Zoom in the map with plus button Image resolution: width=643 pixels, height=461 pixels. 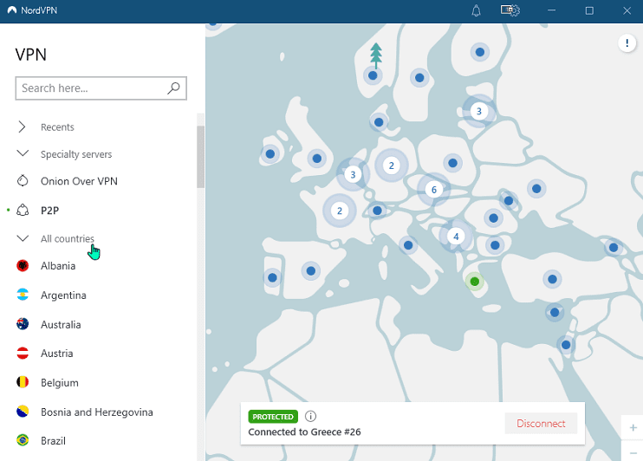point(633,428)
